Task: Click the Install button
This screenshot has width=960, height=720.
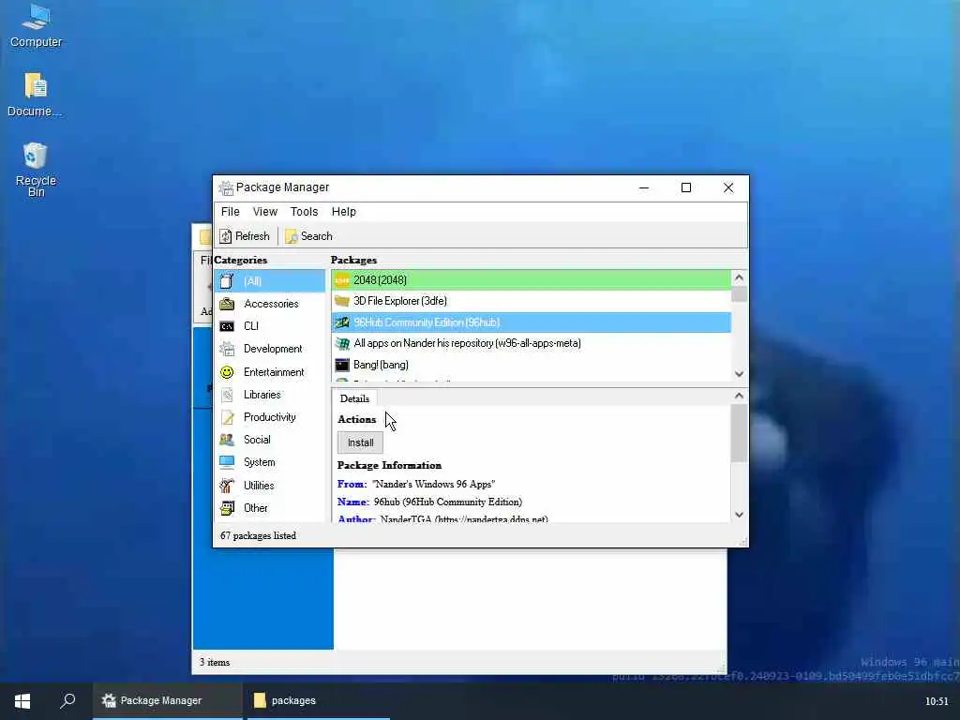Action: point(360,442)
